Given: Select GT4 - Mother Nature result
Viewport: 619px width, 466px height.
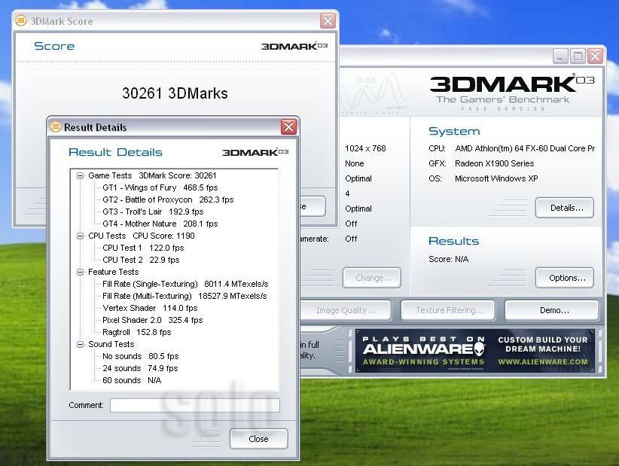Looking at the screenshot, I should pos(160,224).
